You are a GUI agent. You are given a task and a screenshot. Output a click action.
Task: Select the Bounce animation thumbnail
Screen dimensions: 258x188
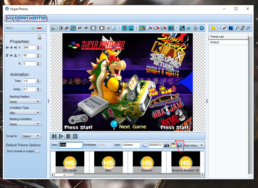pyautogui.click(x=147, y=162)
